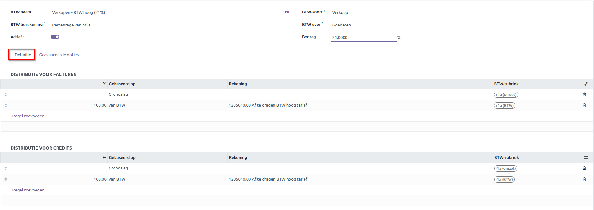Delete the van BTW line under credits
594x210 pixels.
click(584, 179)
